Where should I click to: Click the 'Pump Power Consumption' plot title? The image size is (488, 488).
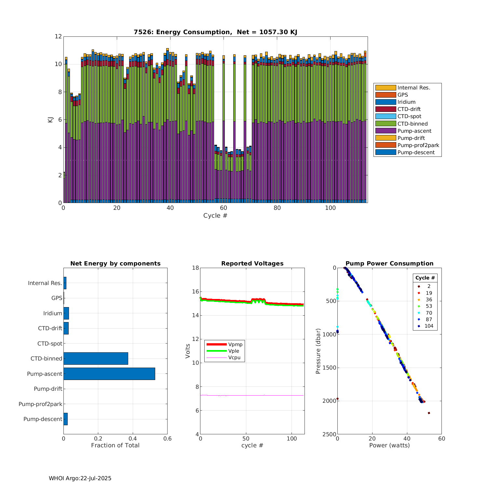389,264
